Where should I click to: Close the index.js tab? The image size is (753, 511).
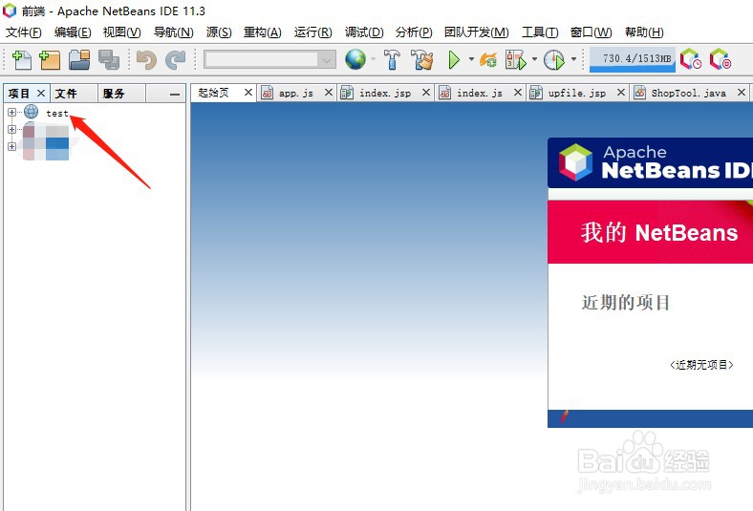point(518,92)
